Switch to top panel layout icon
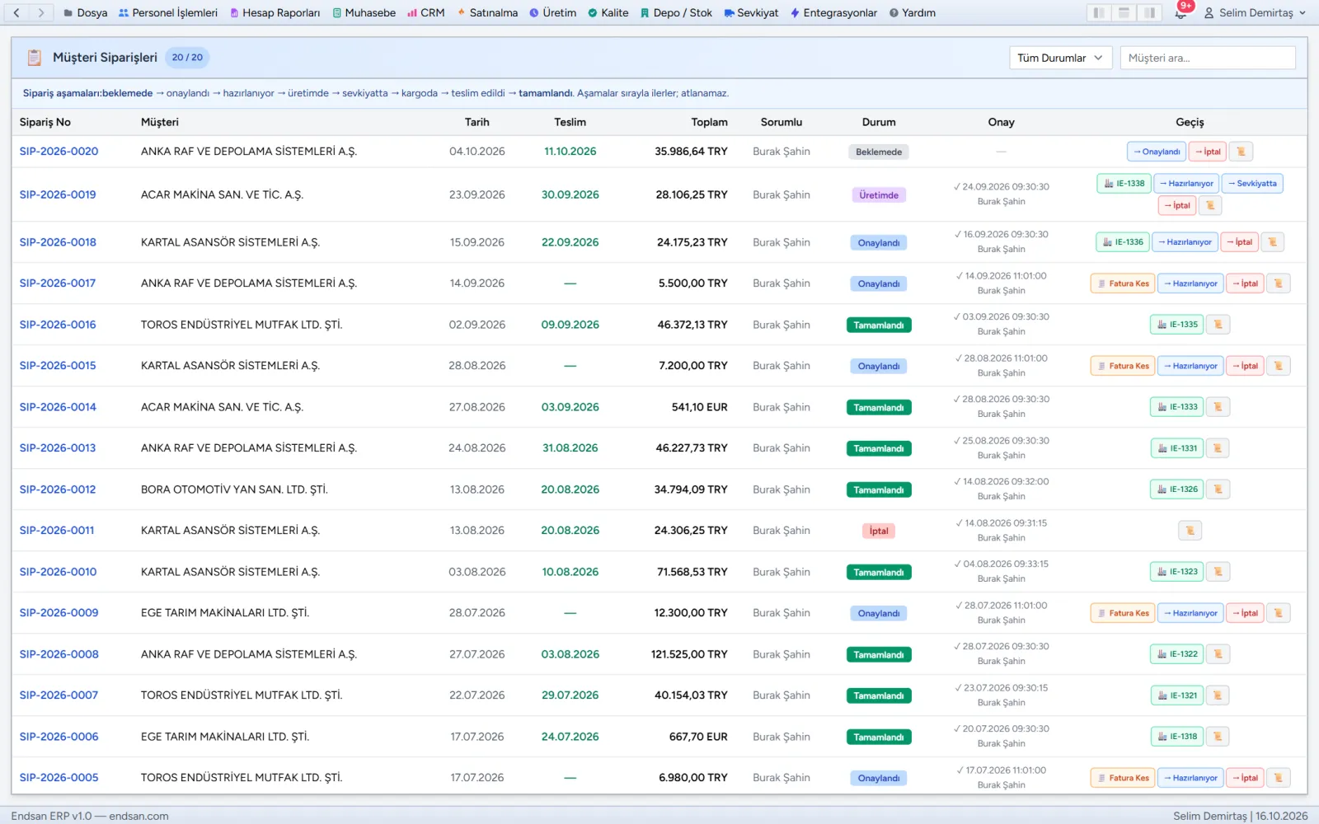This screenshot has height=824, width=1319. [x=1124, y=12]
